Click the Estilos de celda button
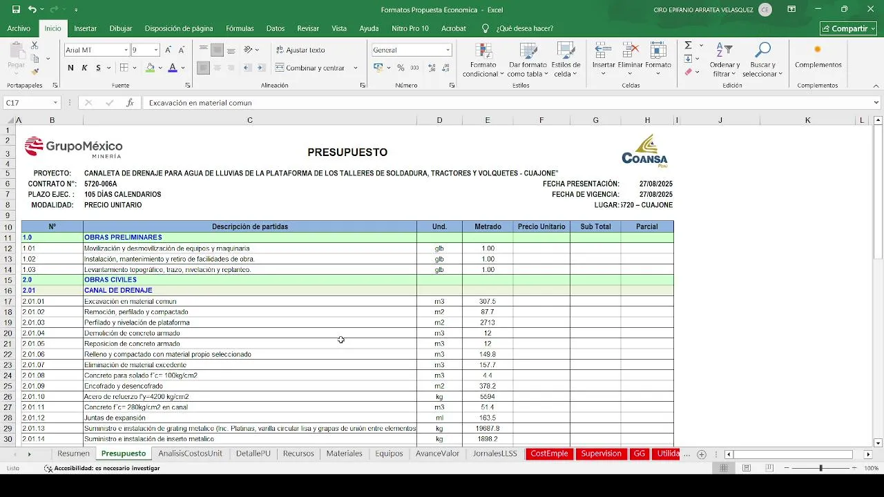This screenshot has width=884, height=497. pyautogui.click(x=566, y=60)
